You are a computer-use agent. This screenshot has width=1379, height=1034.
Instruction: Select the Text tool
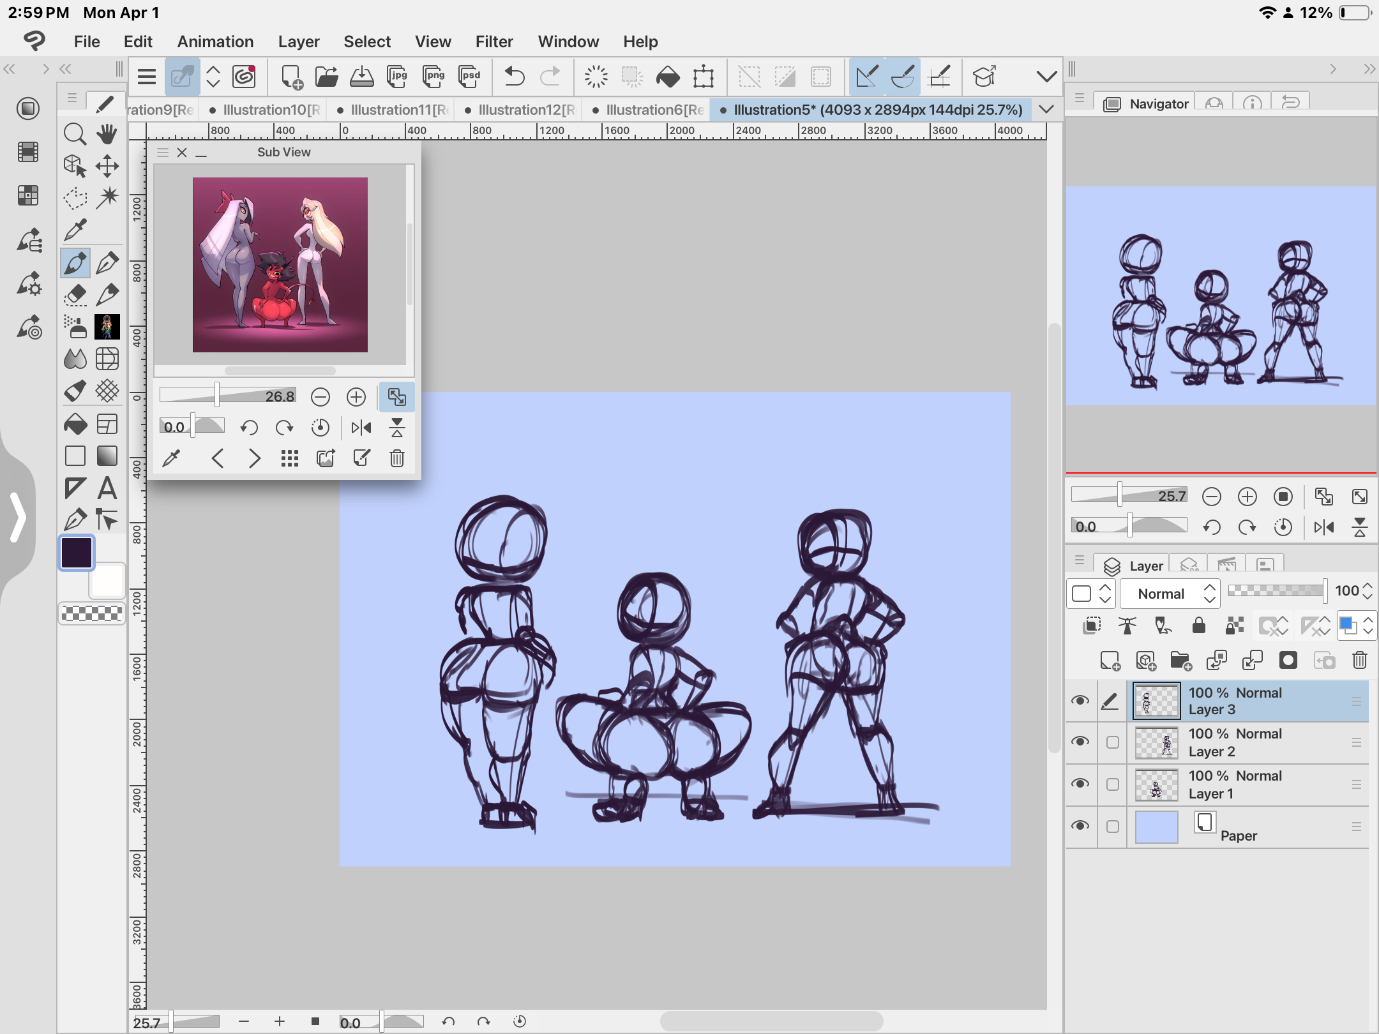pyautogui.click(x=107, y=489)
